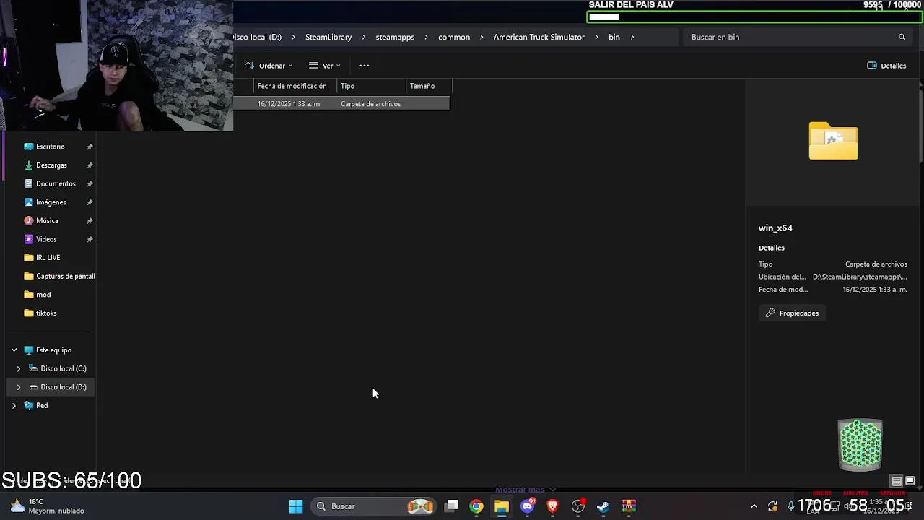Open Música in the sidebar
924x520 pixels.
coord(47,220)
